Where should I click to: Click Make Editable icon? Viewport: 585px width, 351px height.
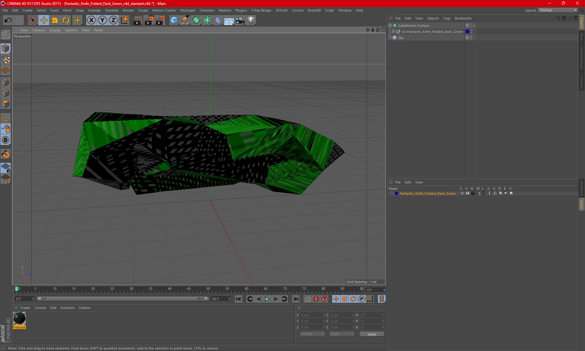click(x=5, y=34)
